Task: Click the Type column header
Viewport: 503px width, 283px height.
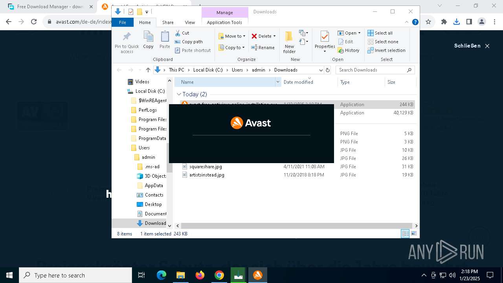Action: (361, 82)
